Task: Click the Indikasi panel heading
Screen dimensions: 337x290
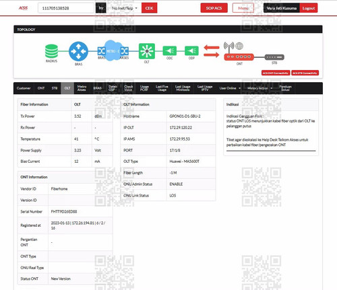Action: tap(233, 104)
